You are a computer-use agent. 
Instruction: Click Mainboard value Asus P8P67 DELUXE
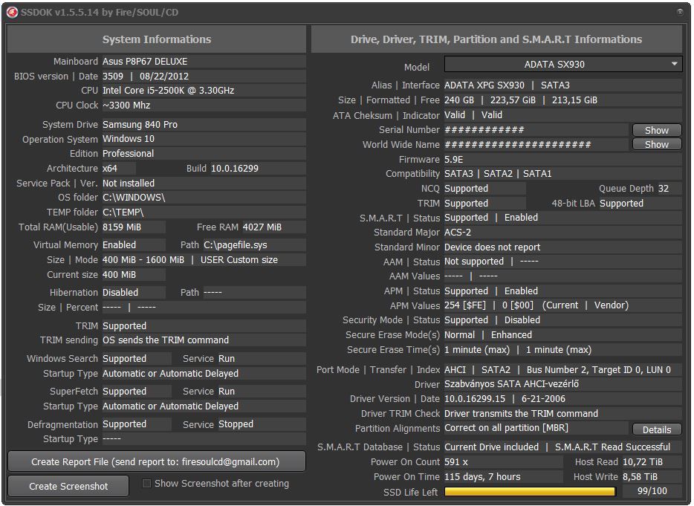[145, 62]
